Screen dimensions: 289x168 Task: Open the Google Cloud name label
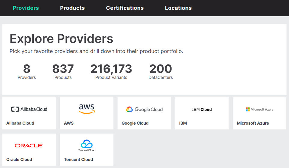coord(135,123)
